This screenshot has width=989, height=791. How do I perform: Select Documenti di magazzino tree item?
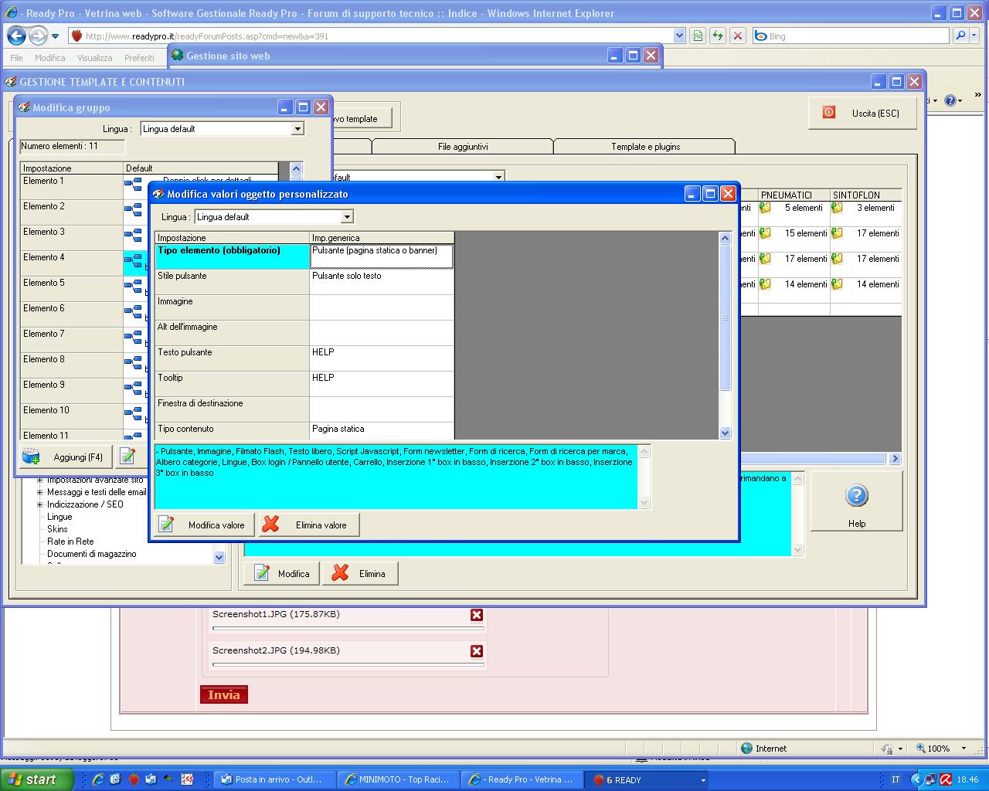(x=91, y=554)
